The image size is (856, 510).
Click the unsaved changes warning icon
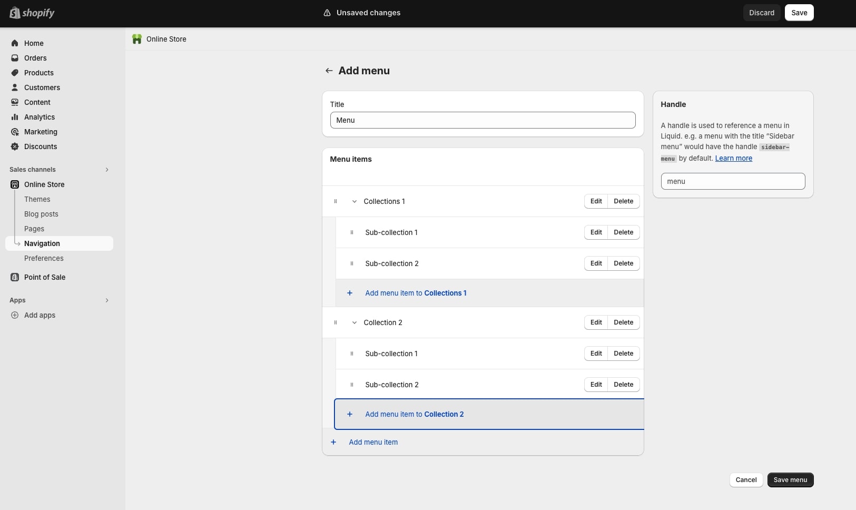click(327, 13)
